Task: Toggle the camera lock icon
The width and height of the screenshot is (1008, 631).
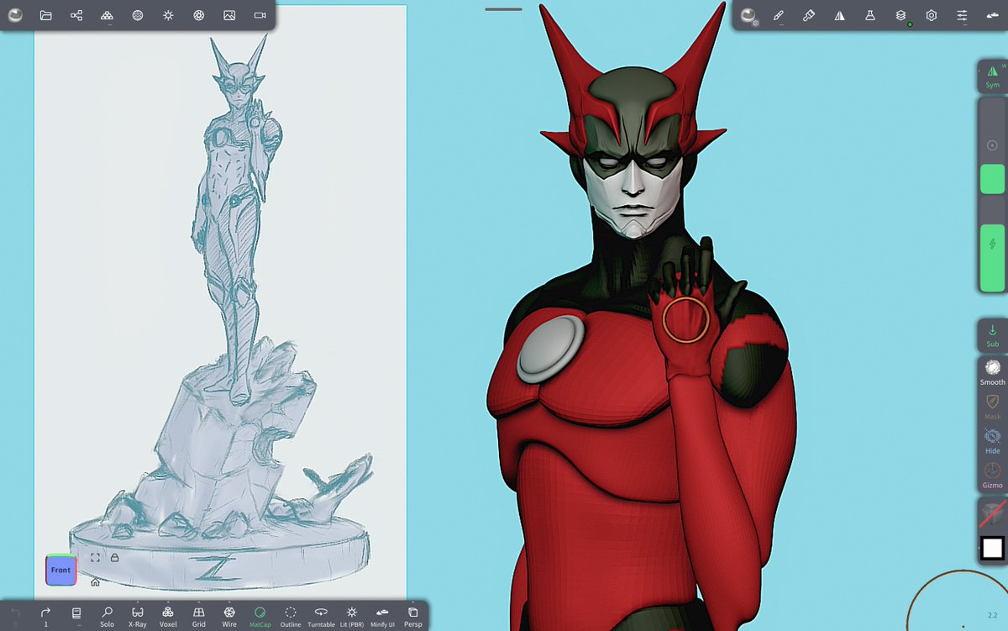Action: (x=114, y=557)
